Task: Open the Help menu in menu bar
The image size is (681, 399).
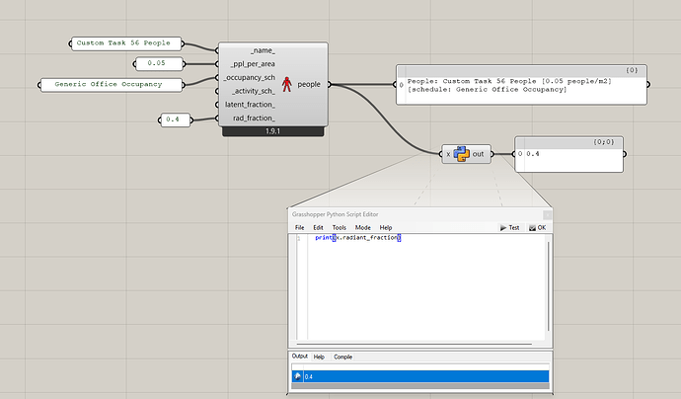Action: pyautogui.click(x=385, y=227)
